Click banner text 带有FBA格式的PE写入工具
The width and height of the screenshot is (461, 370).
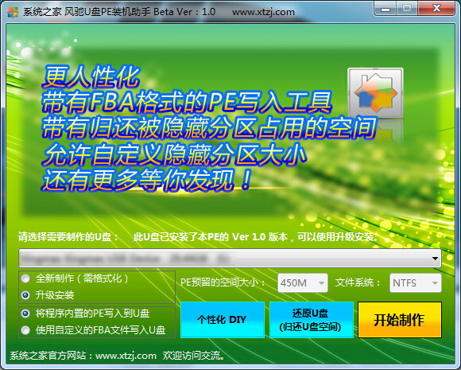(187, 103)
